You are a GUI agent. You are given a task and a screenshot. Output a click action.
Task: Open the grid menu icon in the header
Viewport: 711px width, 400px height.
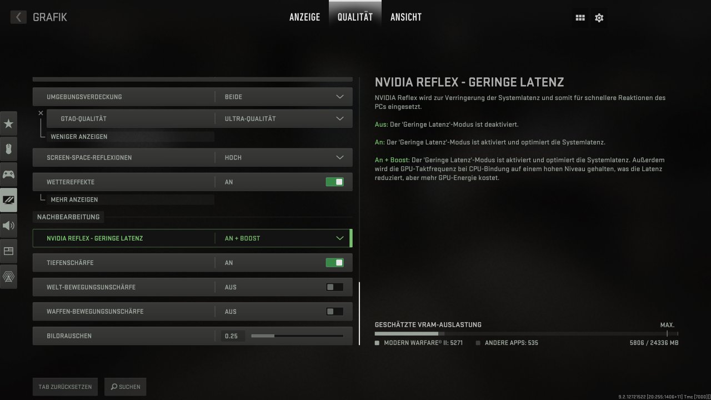[x=580, y=18]
